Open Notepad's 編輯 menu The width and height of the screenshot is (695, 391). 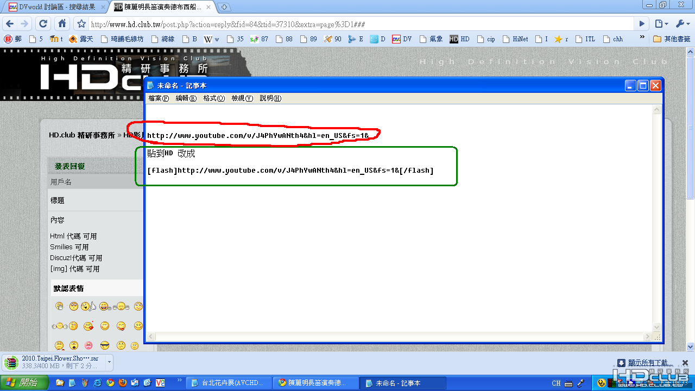(x=186, y=98)
